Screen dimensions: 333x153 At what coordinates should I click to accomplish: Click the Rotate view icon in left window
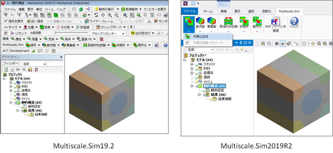coord(96,15)
